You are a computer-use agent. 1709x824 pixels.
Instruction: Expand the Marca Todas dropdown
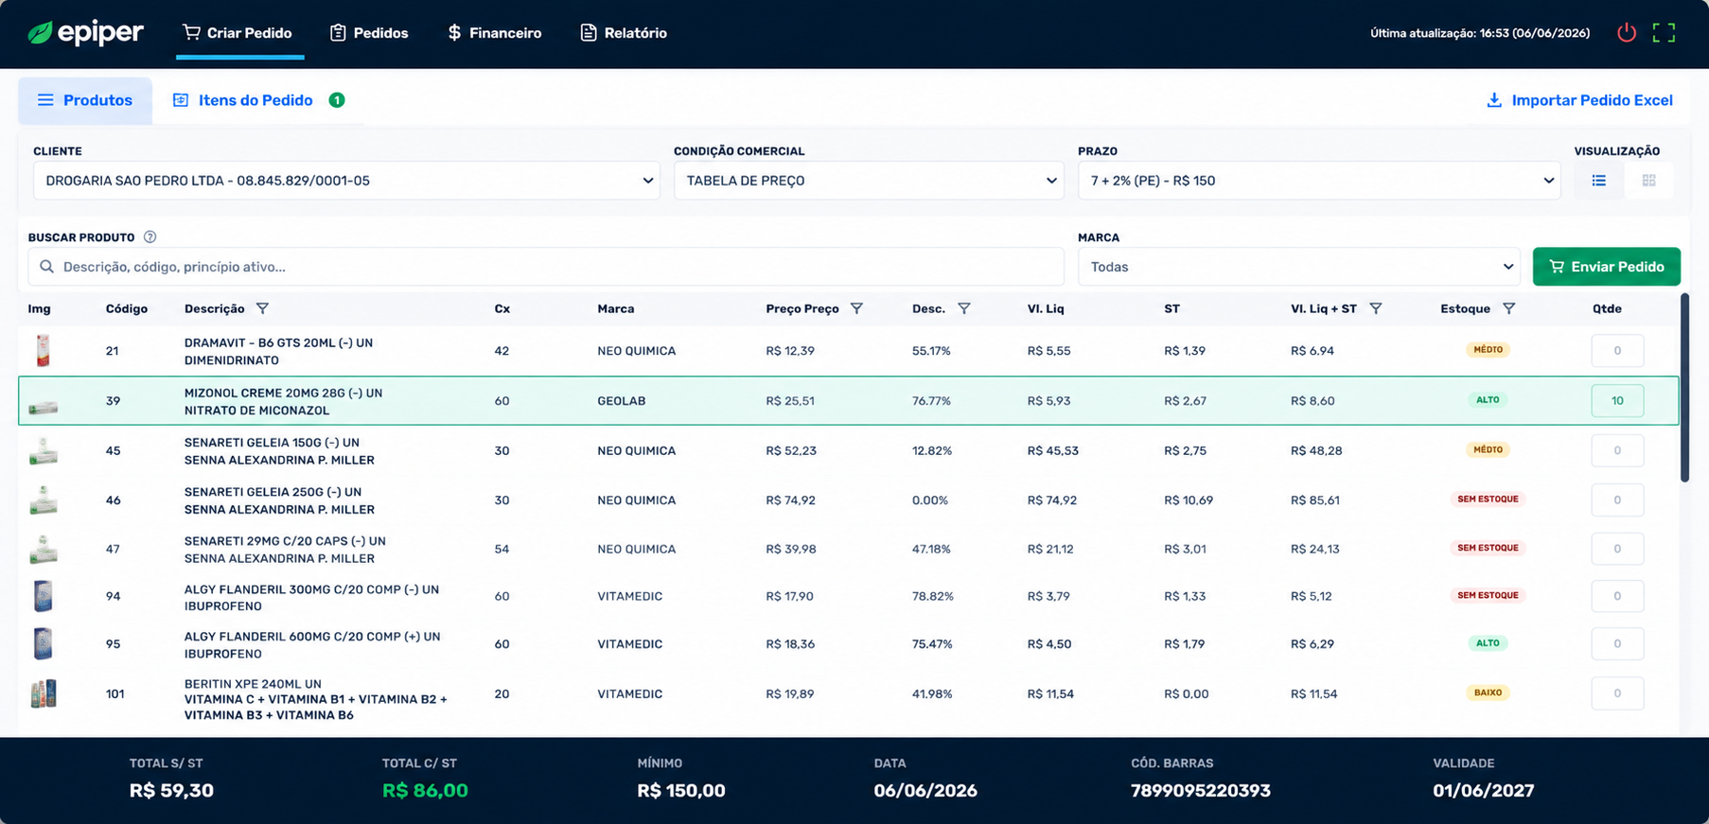pyautogui.click(x=1298, y=267)
